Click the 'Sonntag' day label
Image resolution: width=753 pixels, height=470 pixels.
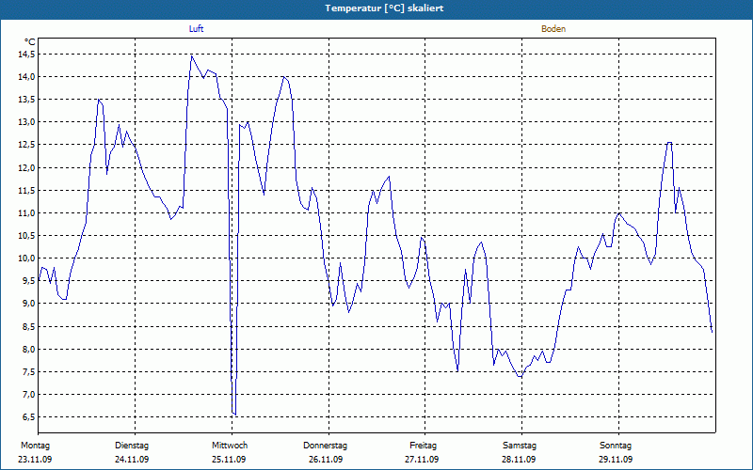[616, 446]
